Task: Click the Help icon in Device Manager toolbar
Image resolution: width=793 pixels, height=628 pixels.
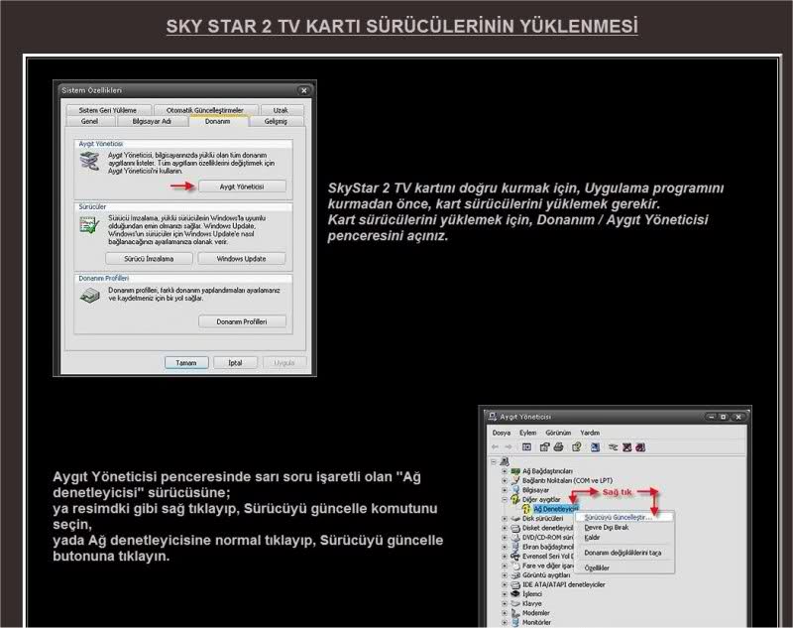Action: (576, 446)
